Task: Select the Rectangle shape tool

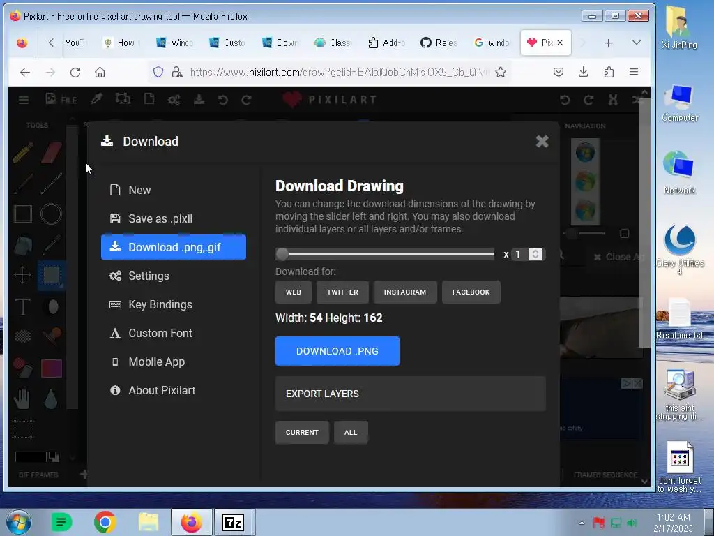Action: (x=23, y=214)
